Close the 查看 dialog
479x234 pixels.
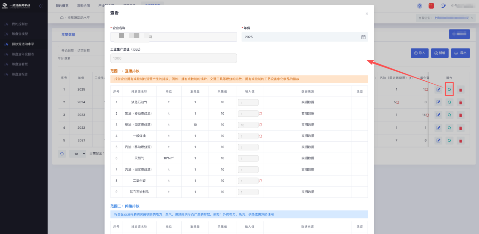[367, 14]
